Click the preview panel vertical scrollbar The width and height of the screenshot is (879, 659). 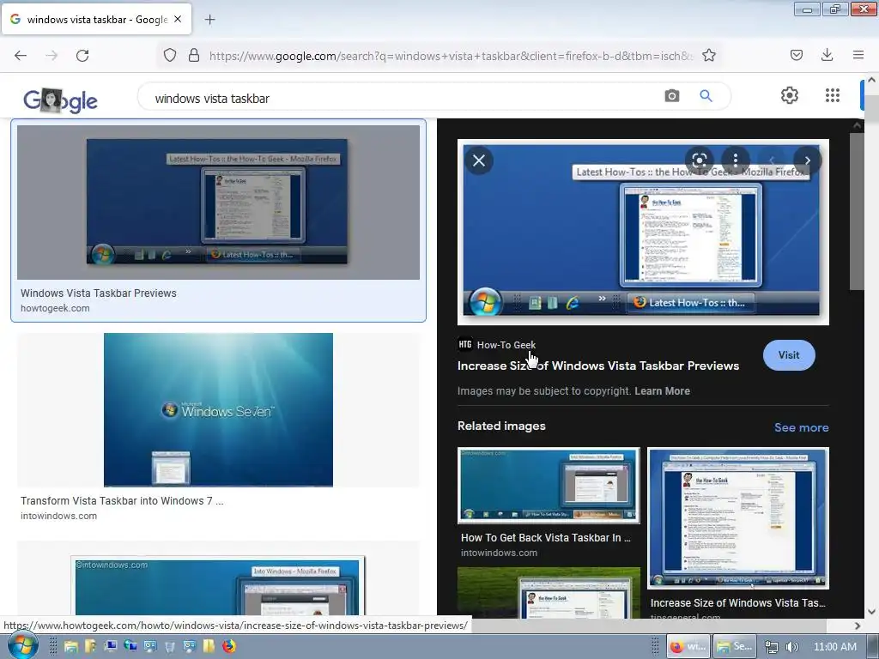856,211
